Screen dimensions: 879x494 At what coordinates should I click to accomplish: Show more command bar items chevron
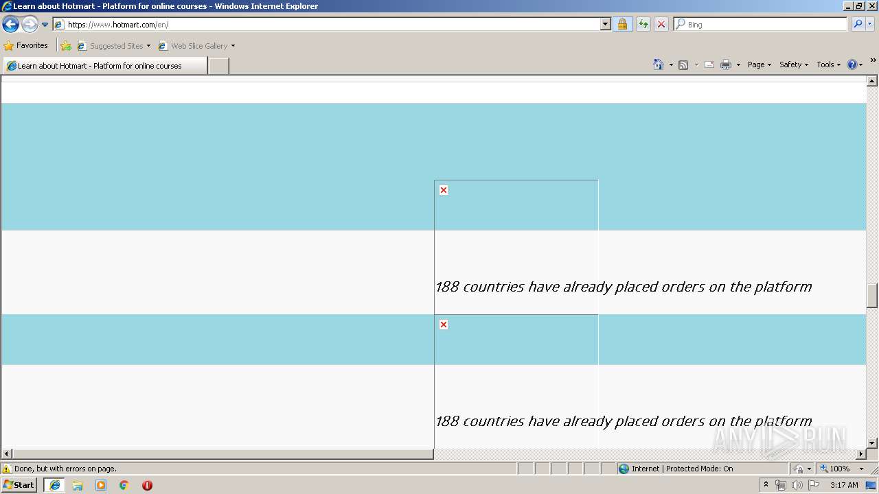[x=873, y=61]
